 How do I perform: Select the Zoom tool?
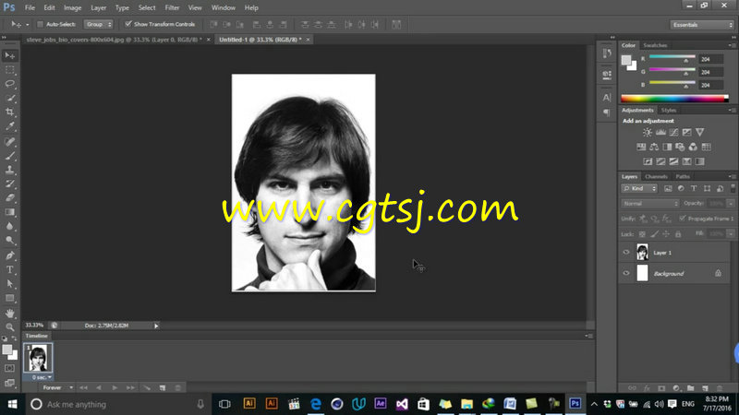[x=10, y=327]
